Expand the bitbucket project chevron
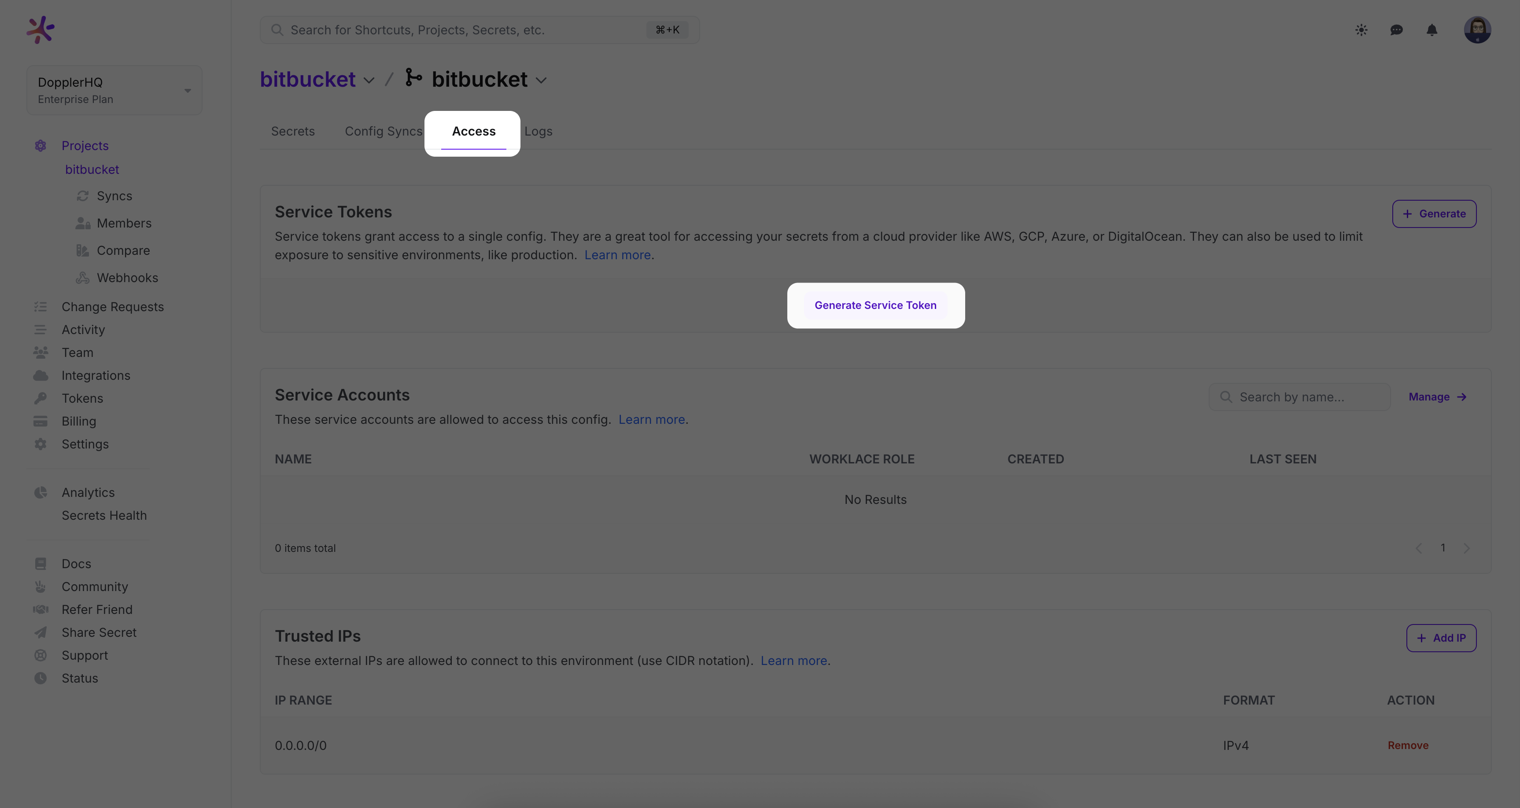This screenshot has height=808, width=1520. click(369, 80)
